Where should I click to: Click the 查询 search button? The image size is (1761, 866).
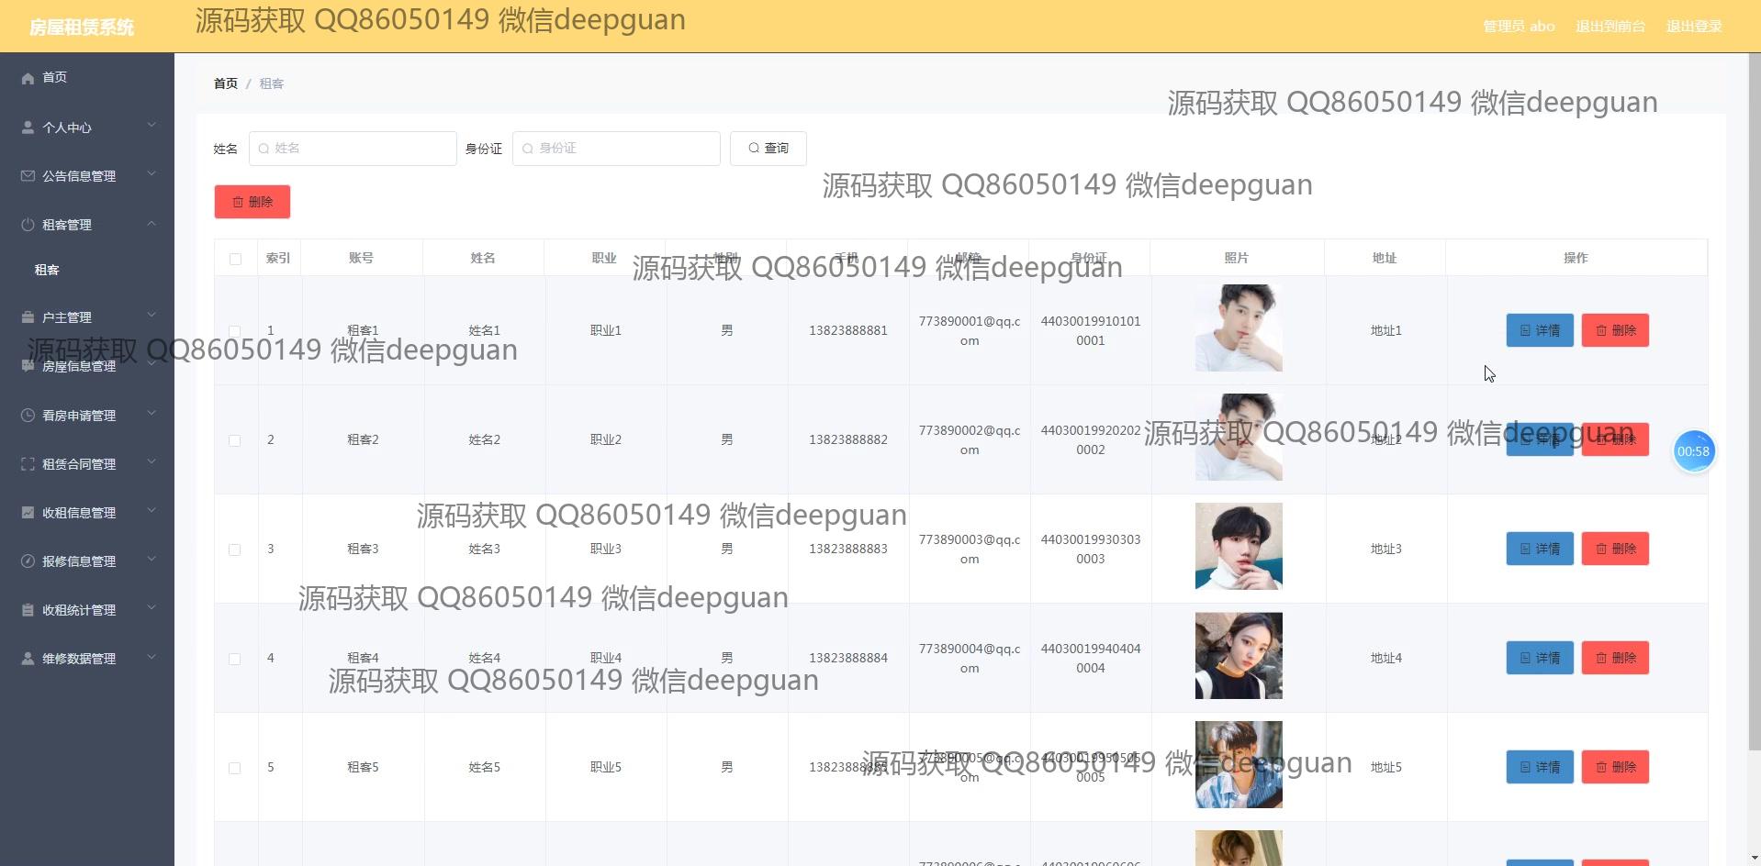tap(768, 149)
